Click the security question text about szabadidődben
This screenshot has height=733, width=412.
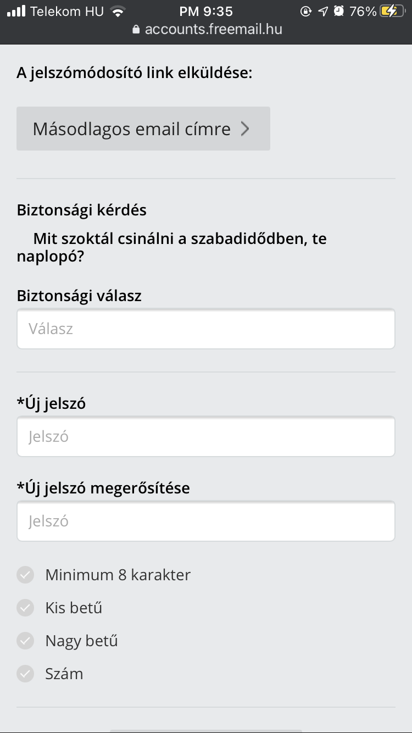(x=172, y=248)
